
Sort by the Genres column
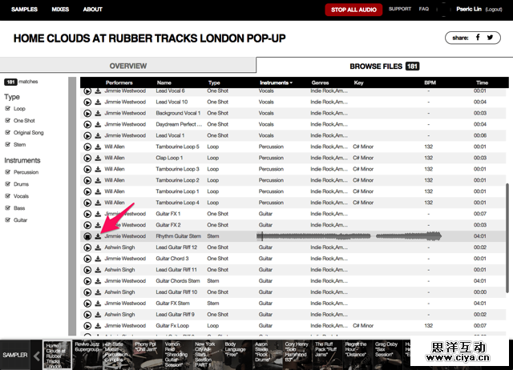(x=320, y=82)
